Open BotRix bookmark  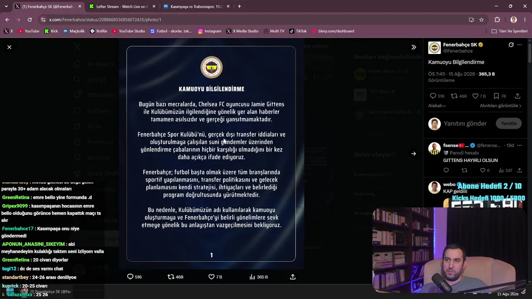(x=99, y=31)
